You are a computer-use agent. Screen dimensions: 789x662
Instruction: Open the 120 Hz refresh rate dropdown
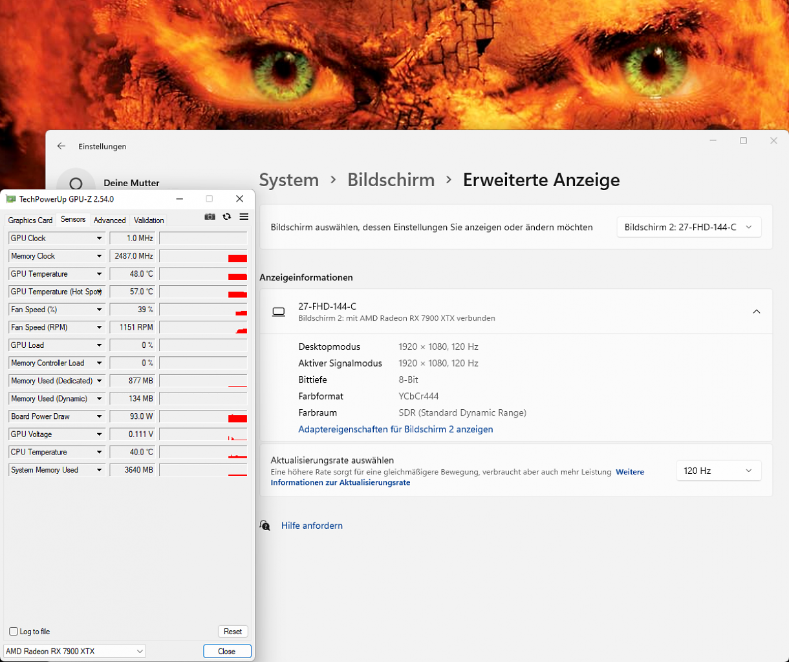(719, 471)
